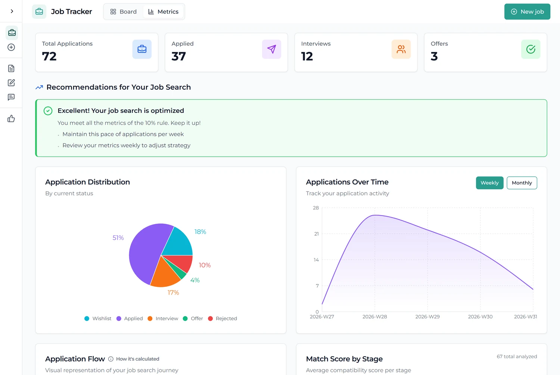Open the How it's calculated link
The image size is (560, 375).
tap(137, 359)
